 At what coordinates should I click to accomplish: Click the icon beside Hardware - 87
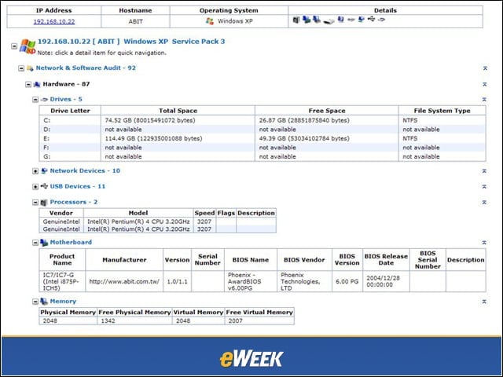pyautogui.click(x=37, y=84)
